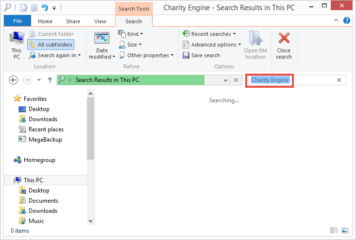This screenshot has width=356, height=240.
Task: Select the Search ribbon tab
Action: point(134,21)
